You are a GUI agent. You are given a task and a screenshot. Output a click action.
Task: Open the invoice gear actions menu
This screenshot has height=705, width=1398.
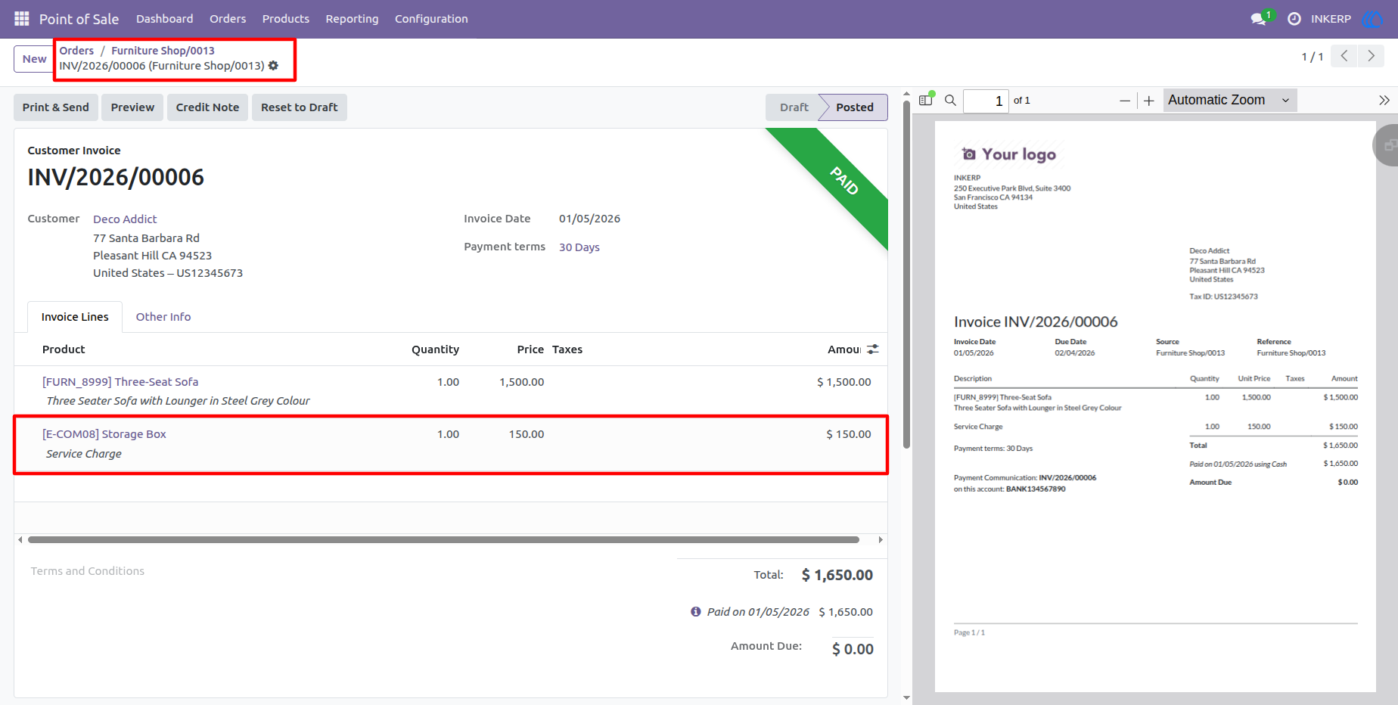coord(273,66)
